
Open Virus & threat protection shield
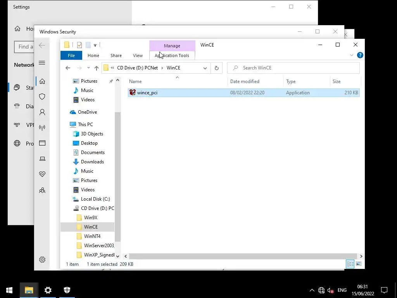(x=42, y=97)
